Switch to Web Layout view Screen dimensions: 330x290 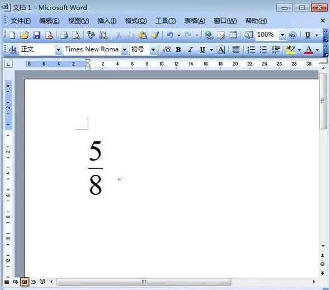[x=16, y=282]
